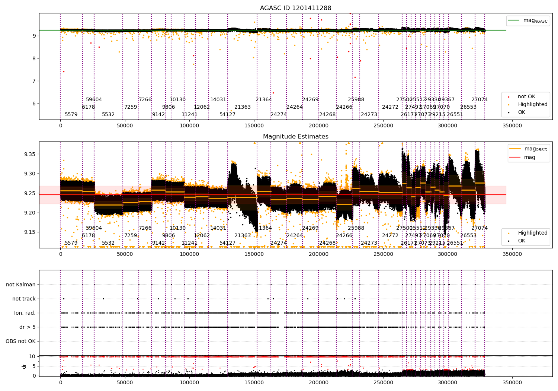558x391 pixels.
Task: Click y-tick '9.20' in Magnitude Estimates plot
Action: (x=30, y=213)
